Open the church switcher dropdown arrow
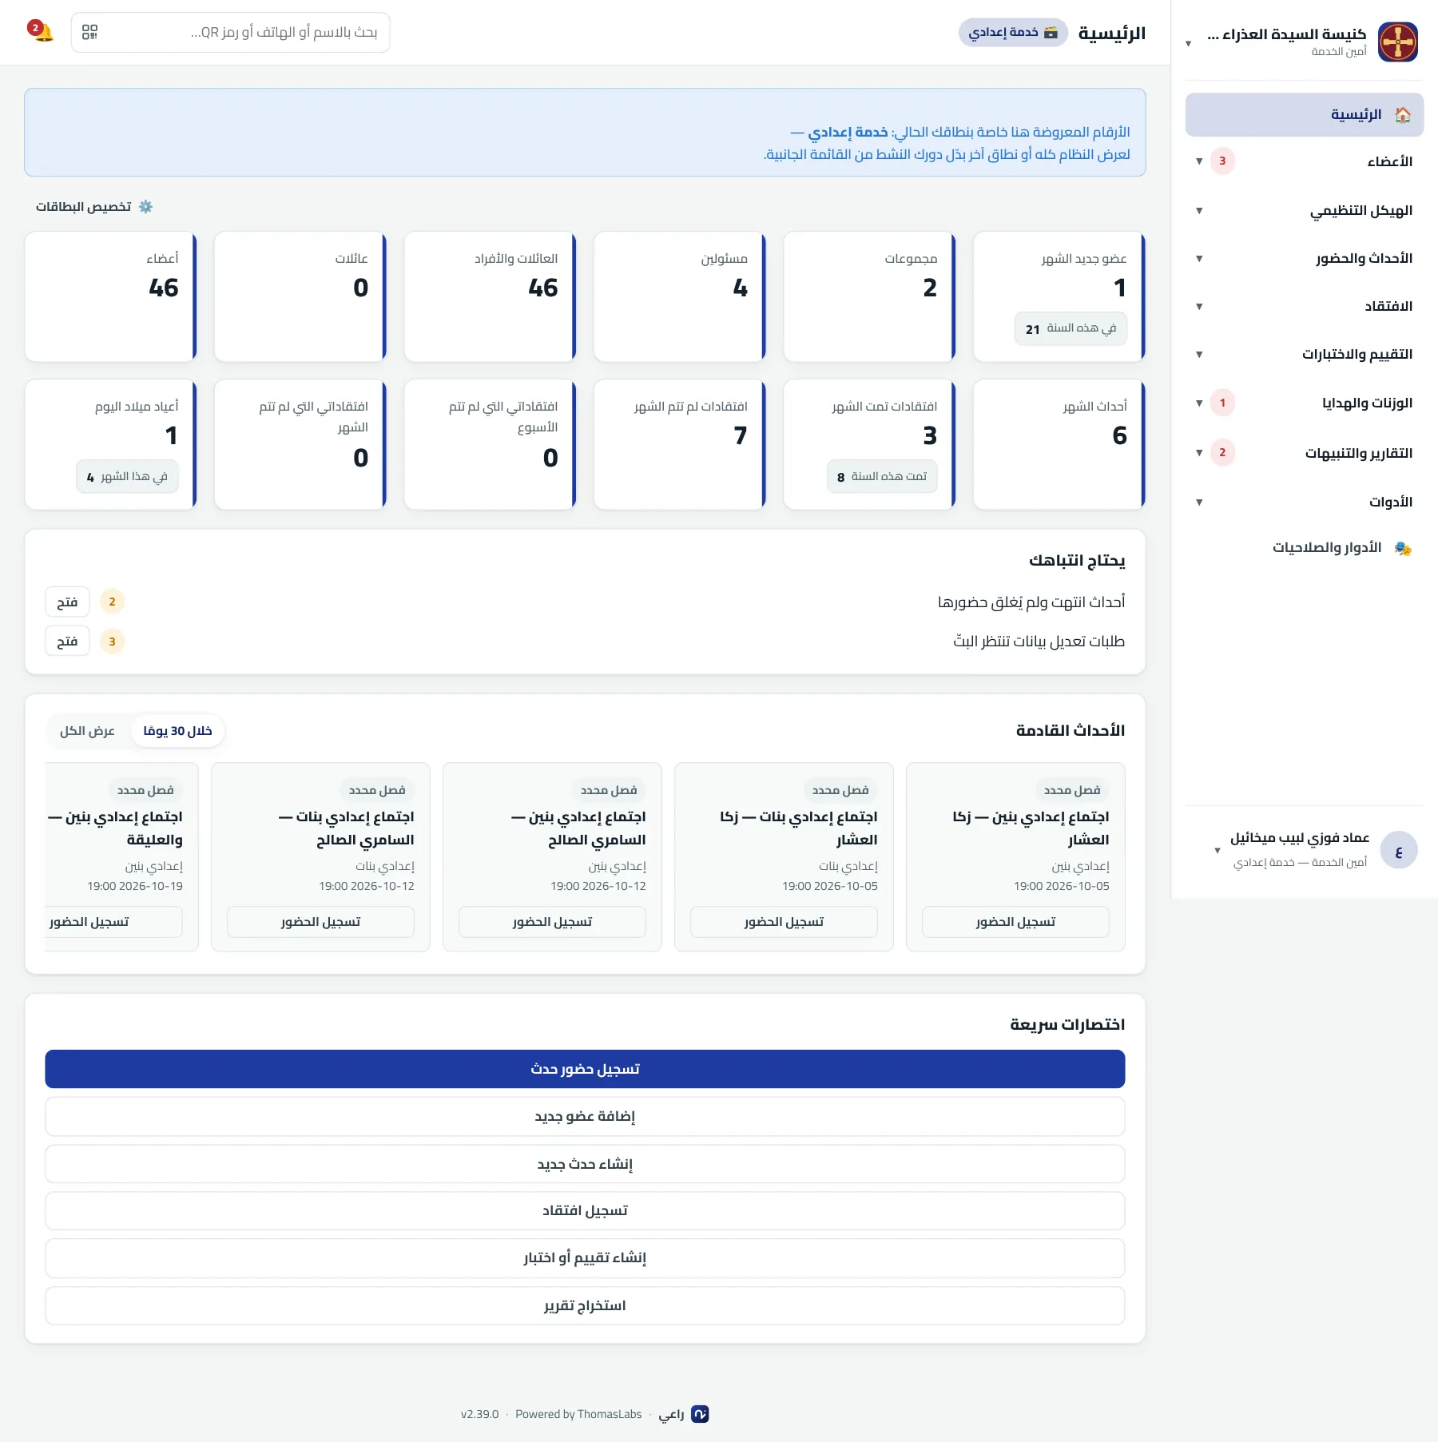This screenshot has width=1438, height=1442. click(1189, 43)
